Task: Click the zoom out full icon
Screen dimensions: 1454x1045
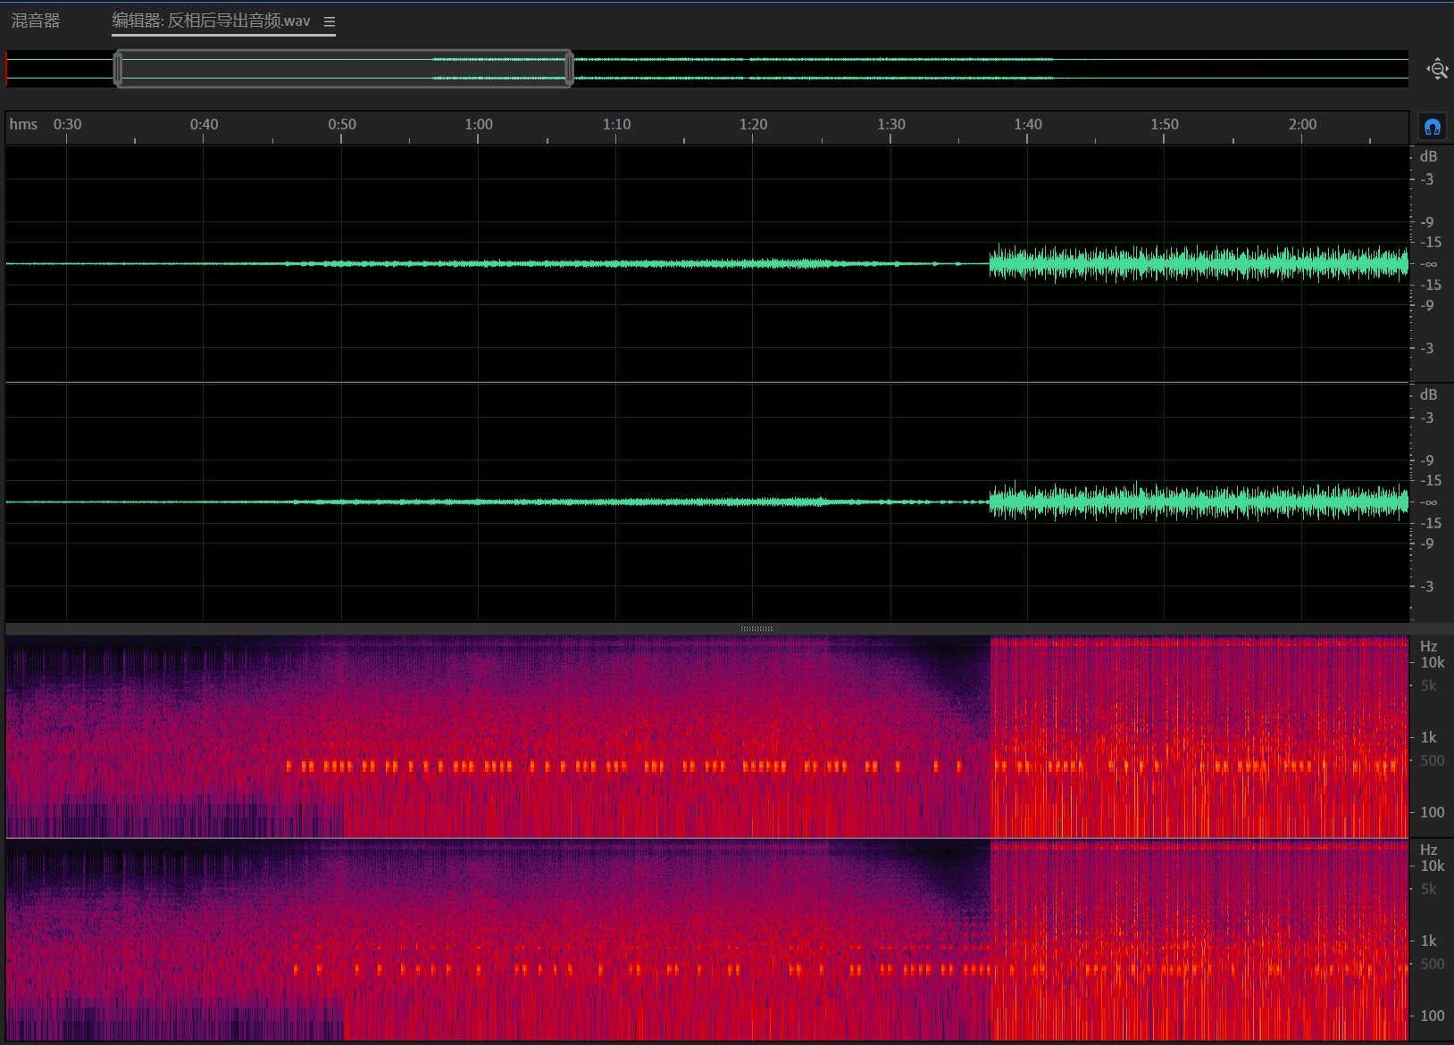Action: click(x=1437, y=69)
